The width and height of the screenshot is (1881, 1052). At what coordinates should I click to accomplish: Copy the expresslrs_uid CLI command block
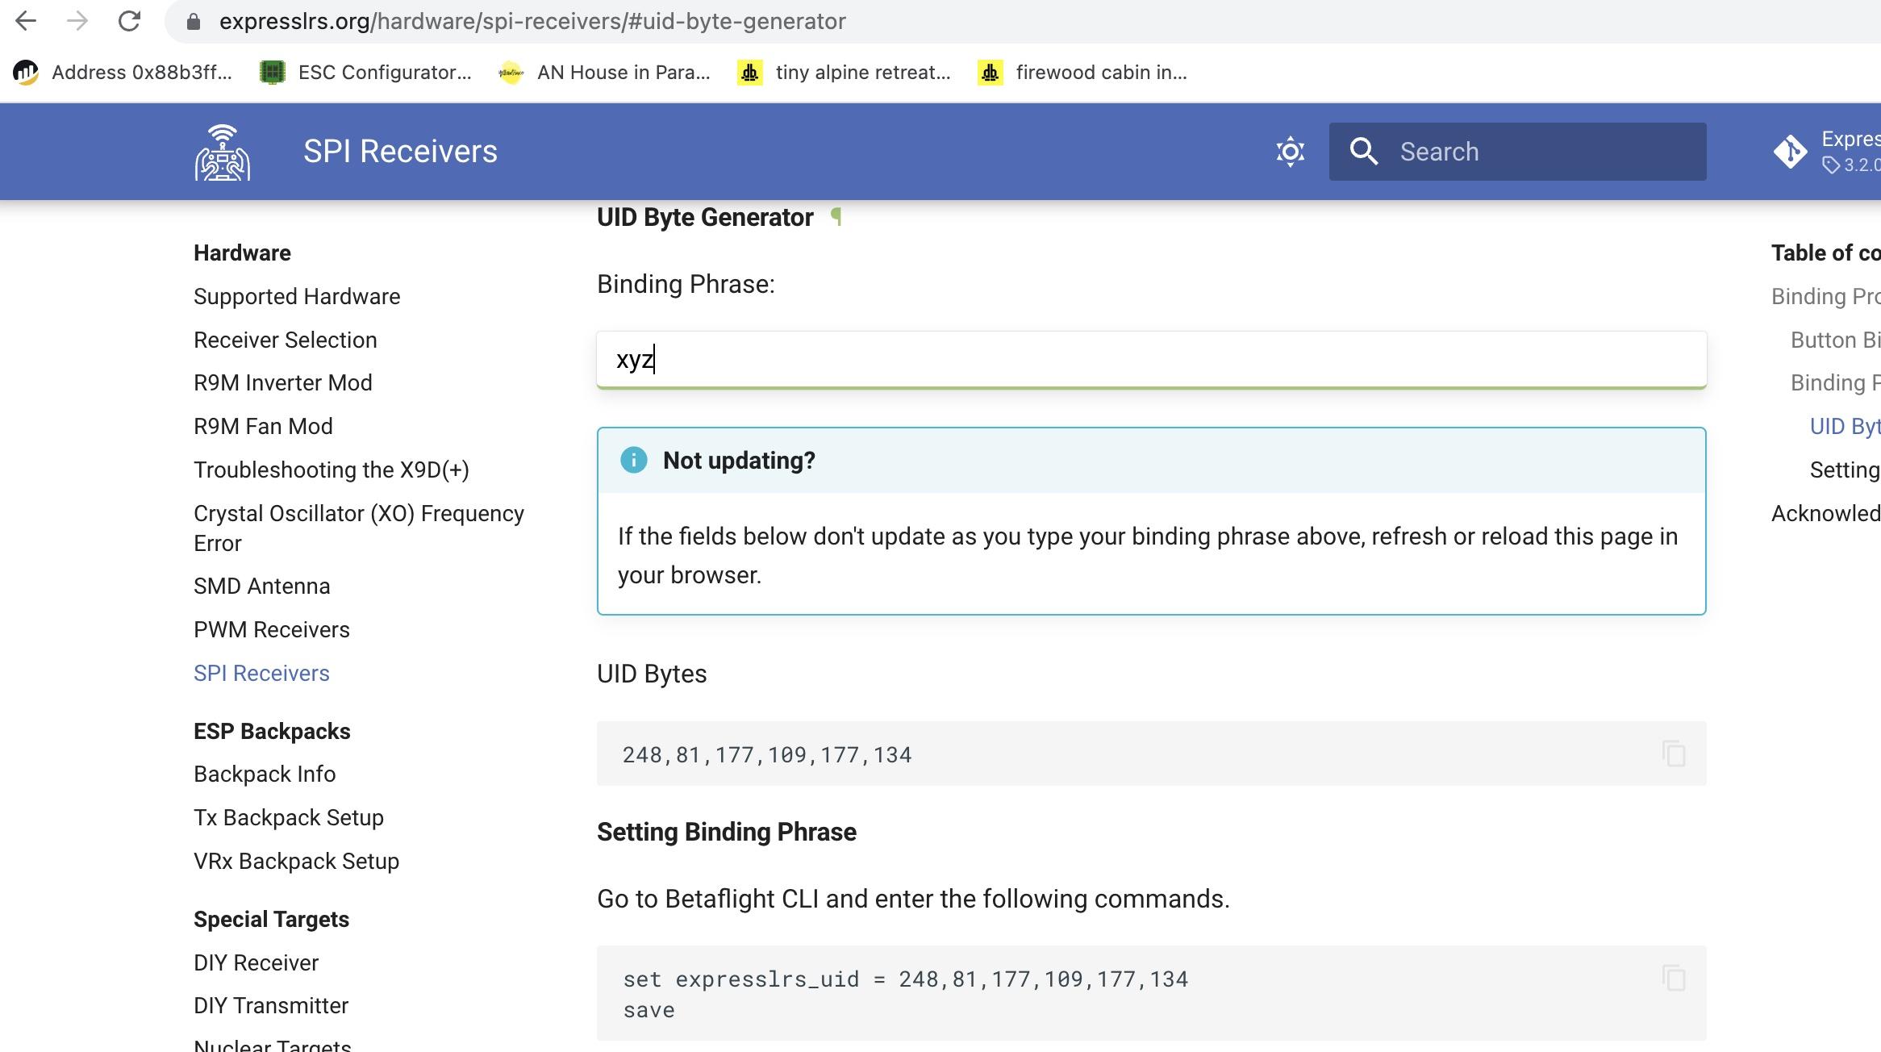pos(1674,978)
